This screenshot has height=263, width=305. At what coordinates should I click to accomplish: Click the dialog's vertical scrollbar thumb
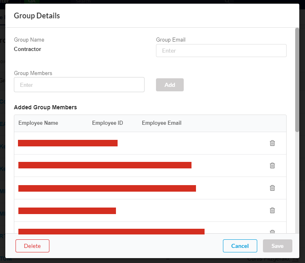coord(297,80)
